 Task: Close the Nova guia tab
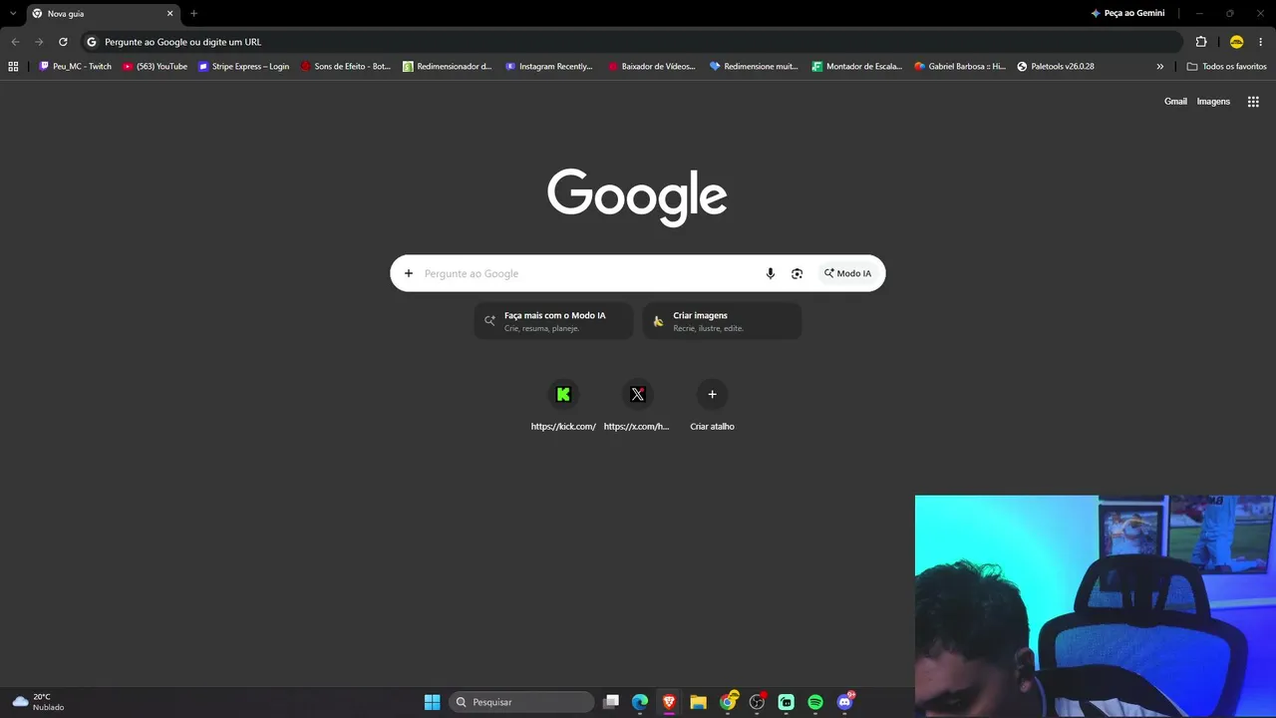click(169, 14)
